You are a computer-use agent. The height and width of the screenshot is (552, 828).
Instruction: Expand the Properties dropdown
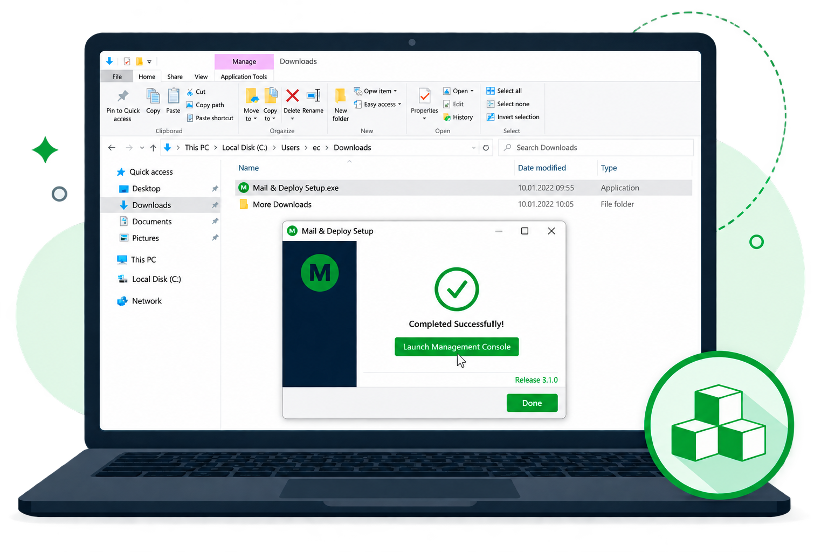[x=424, y=119]
